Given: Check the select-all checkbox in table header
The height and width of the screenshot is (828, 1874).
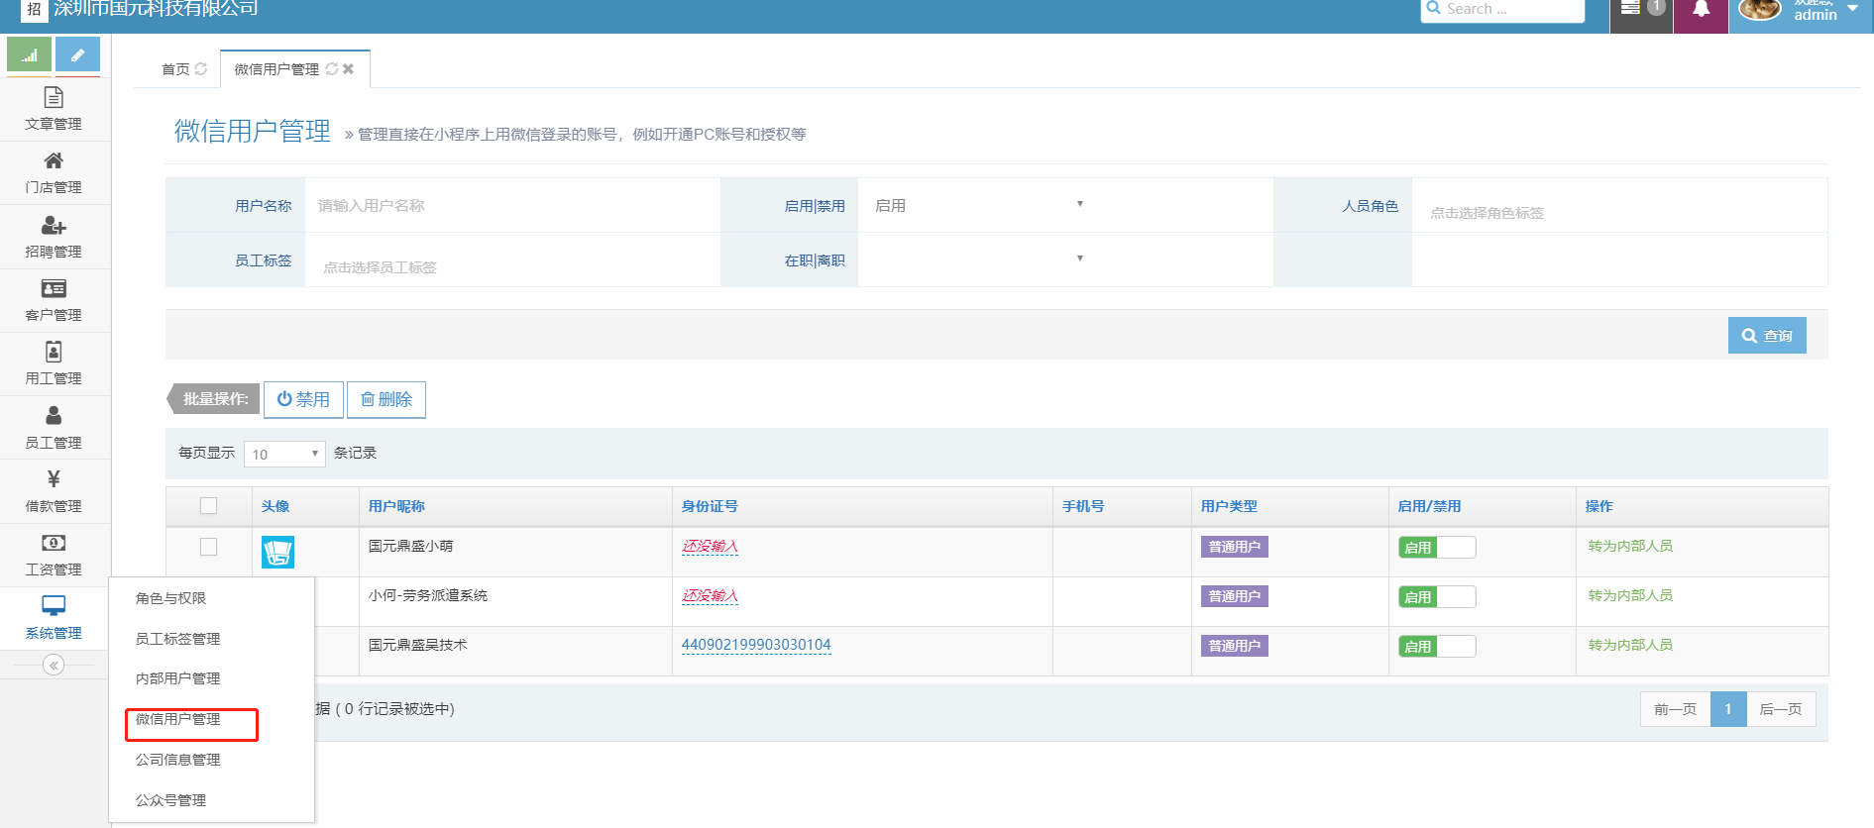Looking at the screenshot, I should click(x=208, y=506).
